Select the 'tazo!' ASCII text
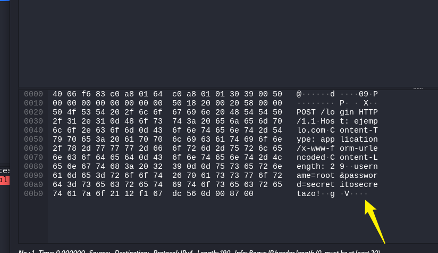Viewport: 438px width, 253px height. (308, 194)
